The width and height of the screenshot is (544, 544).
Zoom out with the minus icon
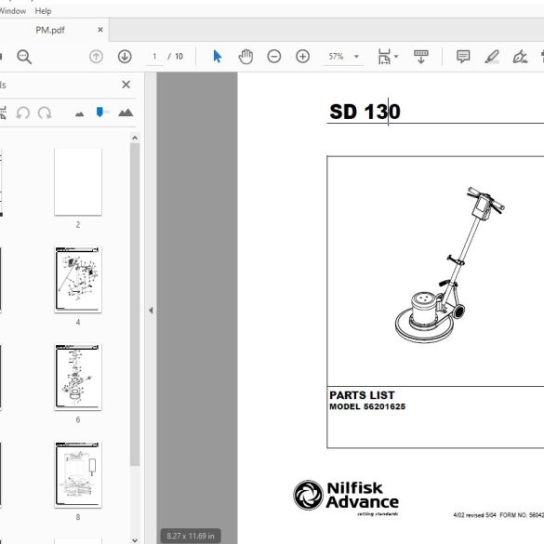coord(274,57)
